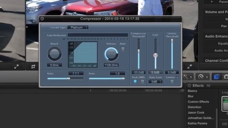Click the Compressor Threshold slider handle

[139, 51]
